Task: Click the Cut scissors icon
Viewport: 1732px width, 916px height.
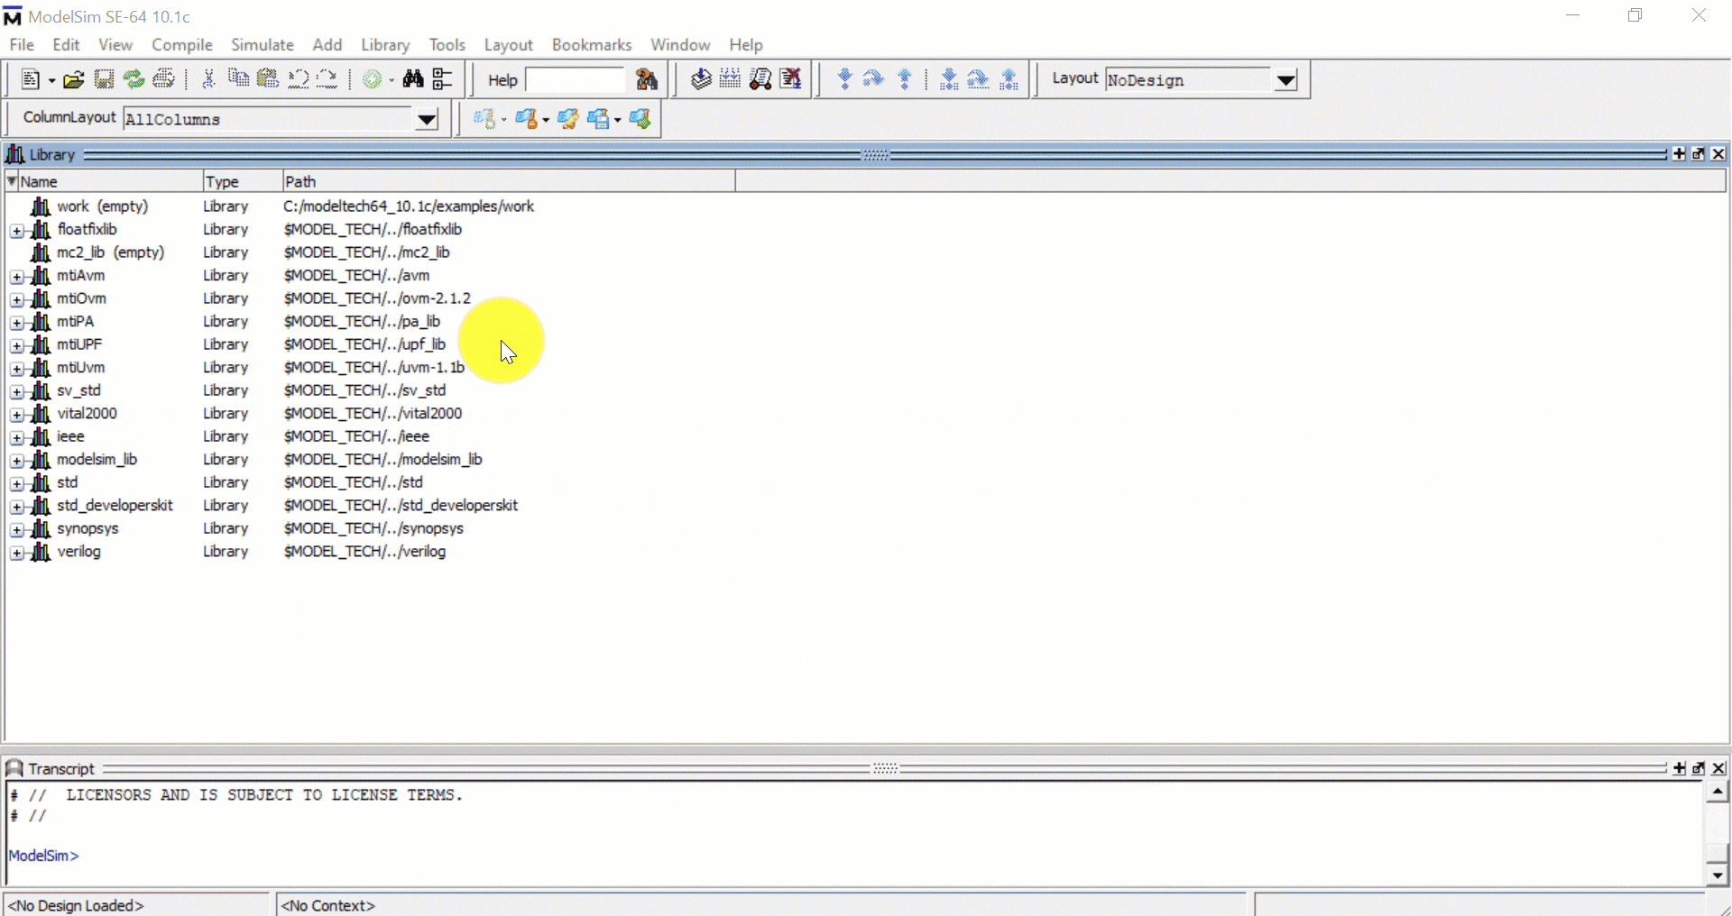Action: (x=208, y=79)
